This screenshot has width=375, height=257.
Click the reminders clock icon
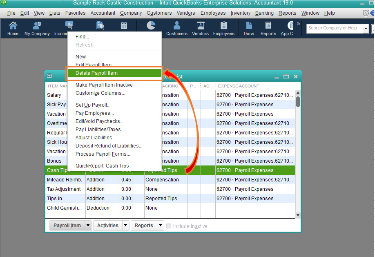point(366,13)
